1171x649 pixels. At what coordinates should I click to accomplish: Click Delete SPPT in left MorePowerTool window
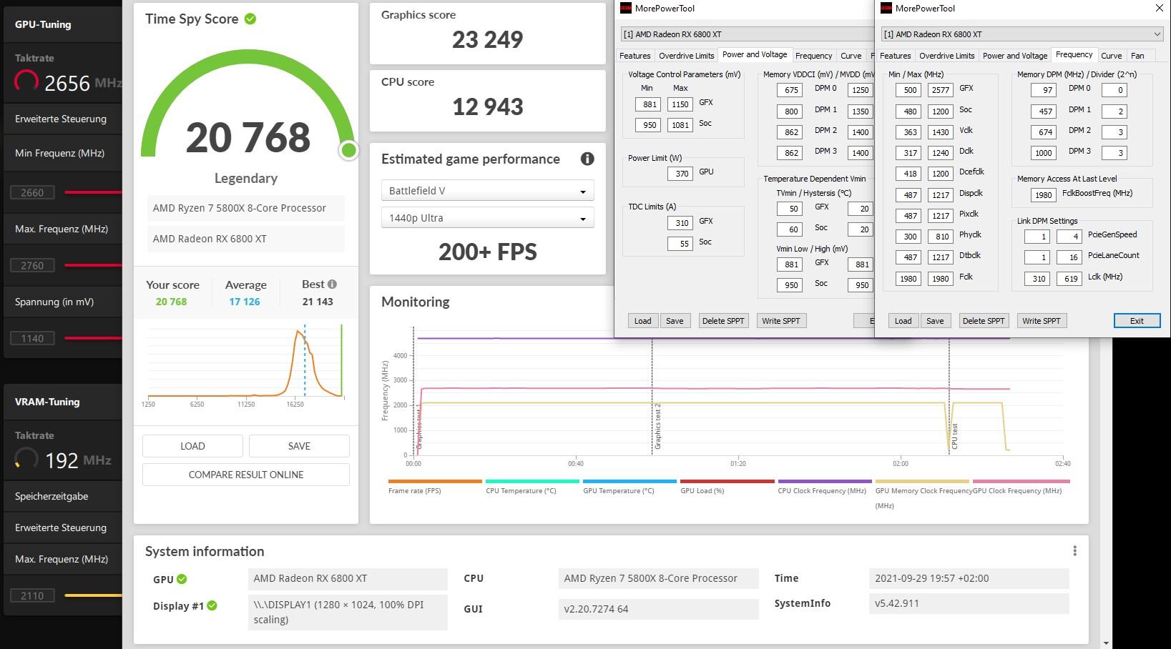point(723,321)
